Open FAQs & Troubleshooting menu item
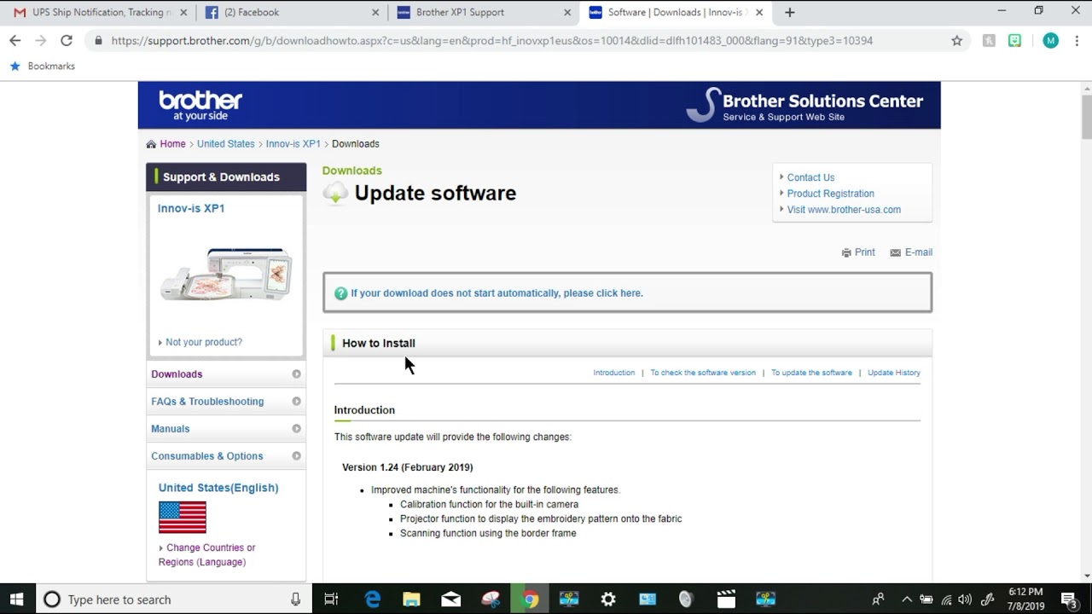This screenshot has height=614, width=1092. 207,402
